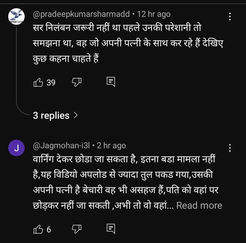Image resolution: width=246 pixels, height=243 pixels.
Task: Like the comment by pradeepkumarsharmadd
Action: 38,82
